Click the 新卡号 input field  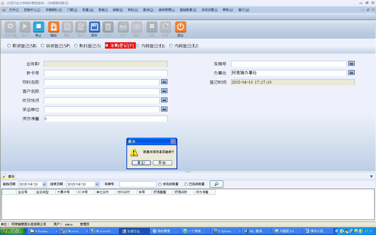[x=105, y=73]
